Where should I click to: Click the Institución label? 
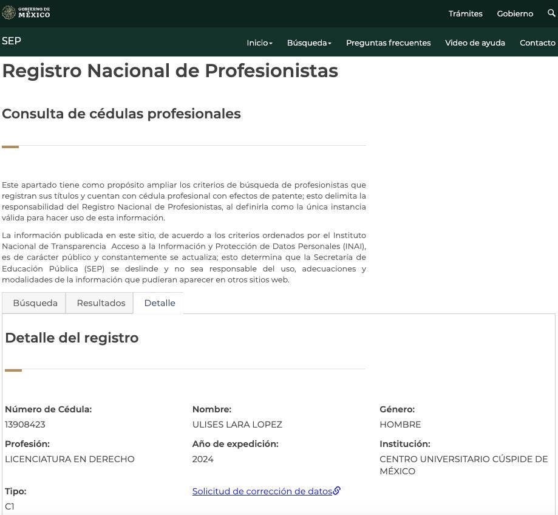click(405, 444)
